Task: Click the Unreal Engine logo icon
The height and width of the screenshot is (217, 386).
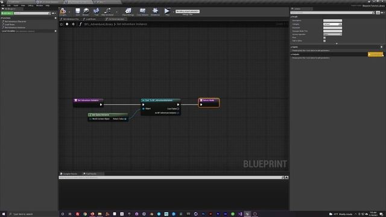Action: [x=2, y=2]
